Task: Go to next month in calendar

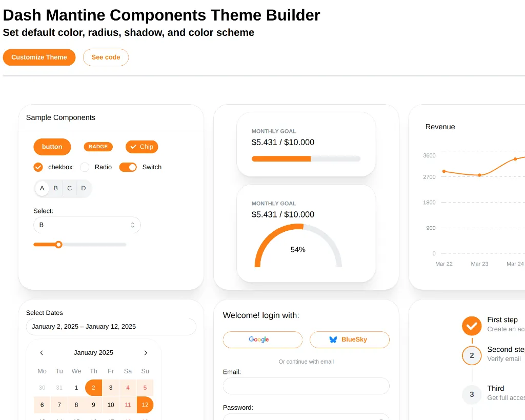Action: click(146, 353)
